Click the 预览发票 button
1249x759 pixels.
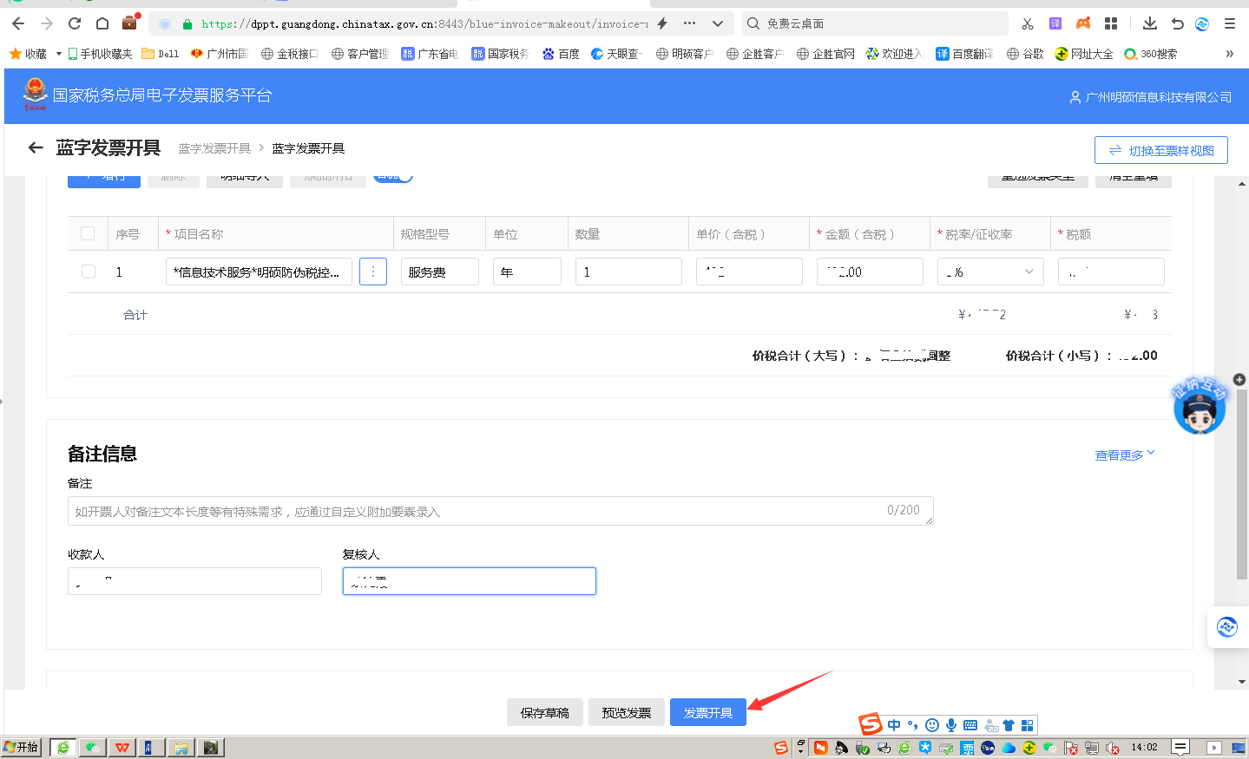click(626, 712)
